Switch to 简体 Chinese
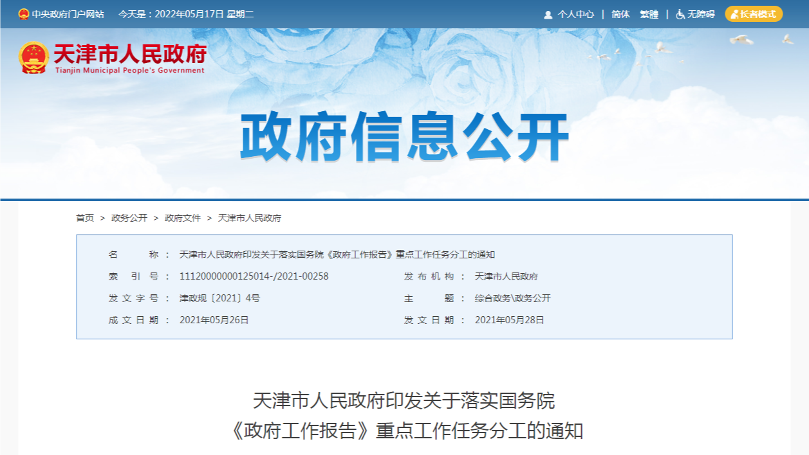This screenshot has width=809, height=455. (x=620, y=14)
